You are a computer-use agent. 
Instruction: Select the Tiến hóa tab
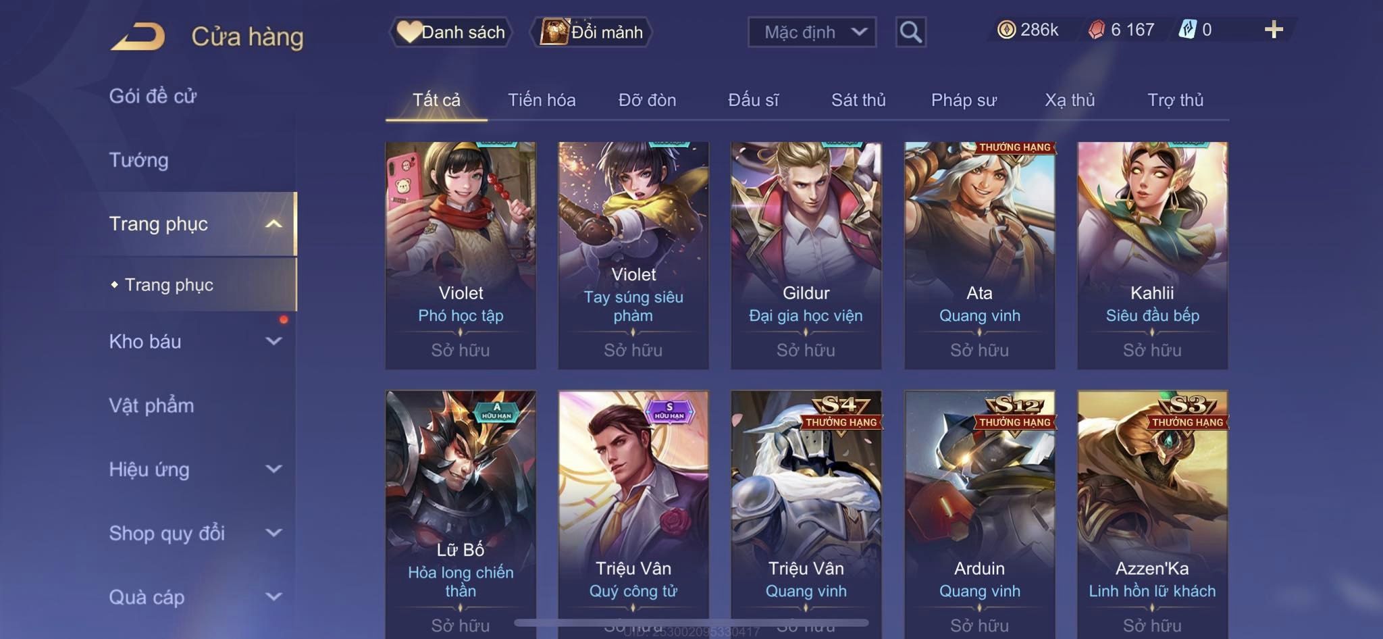point(542,100)
